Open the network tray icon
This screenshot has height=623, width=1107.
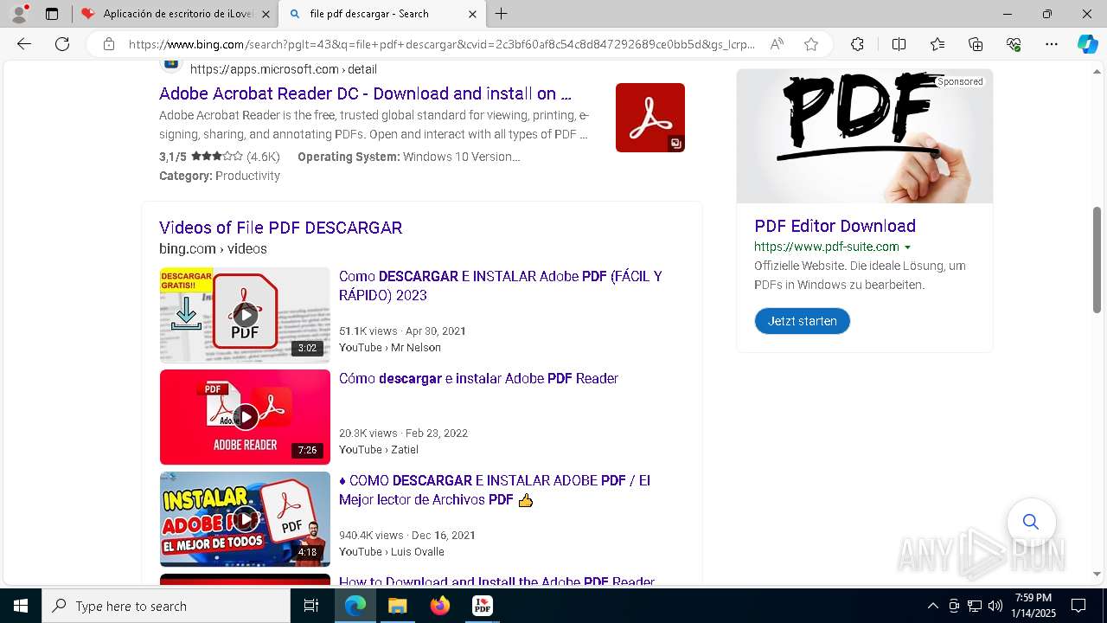[975, 606]
